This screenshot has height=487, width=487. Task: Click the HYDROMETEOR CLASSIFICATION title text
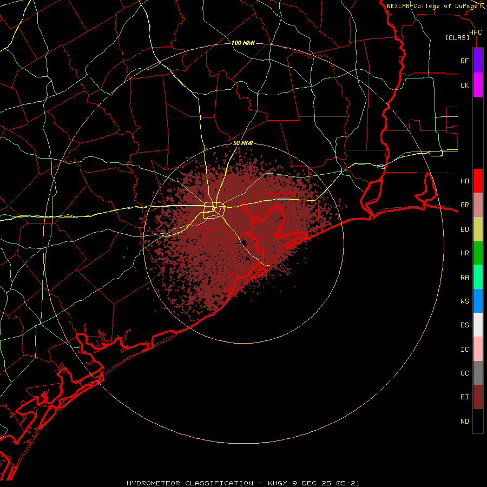[x=190, y=483]
